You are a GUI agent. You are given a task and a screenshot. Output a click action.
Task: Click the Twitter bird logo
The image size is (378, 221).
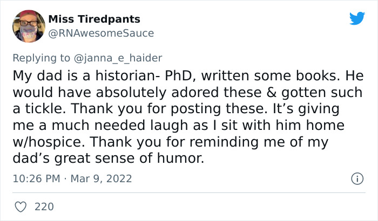pos(357,18)
